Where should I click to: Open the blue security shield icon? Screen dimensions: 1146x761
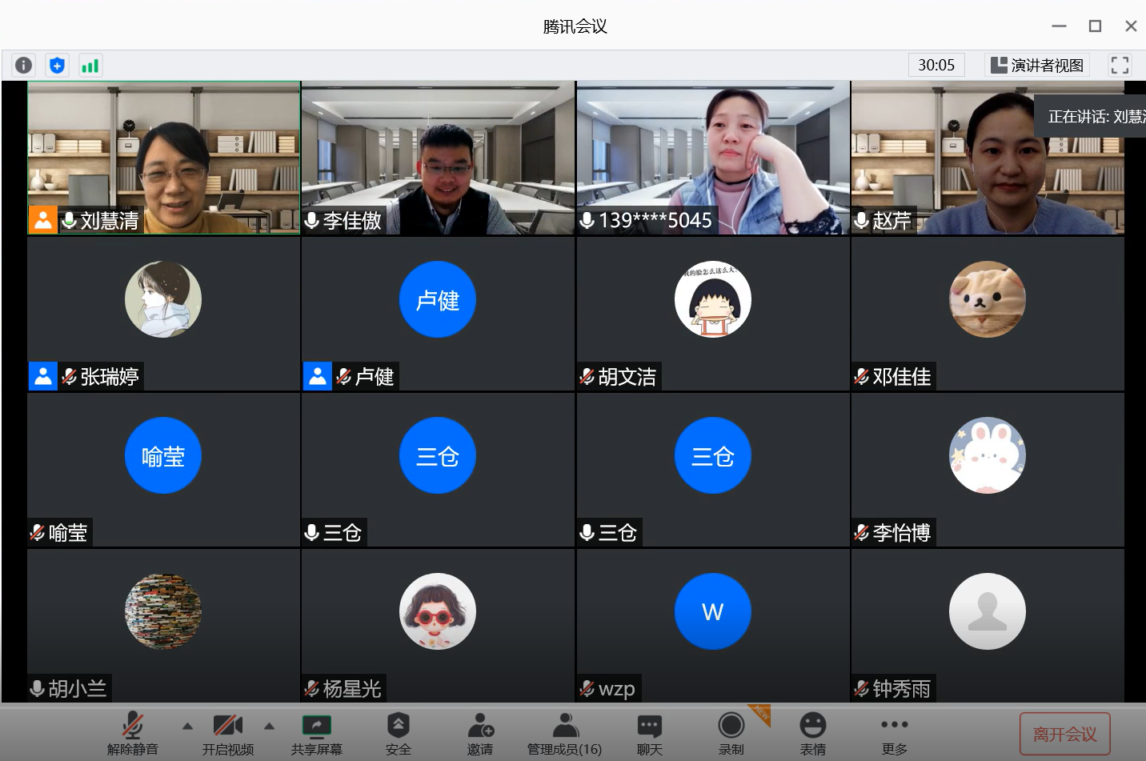(x=57, y=66)
